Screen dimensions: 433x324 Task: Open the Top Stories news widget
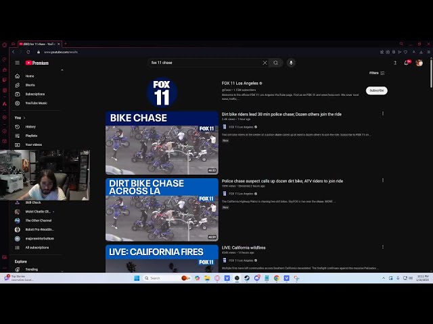[19, 278]
